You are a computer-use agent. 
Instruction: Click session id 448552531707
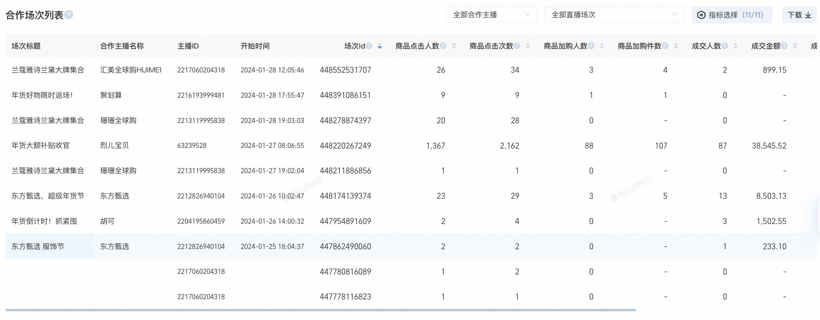pyautogui.click(x=346, y=70)
